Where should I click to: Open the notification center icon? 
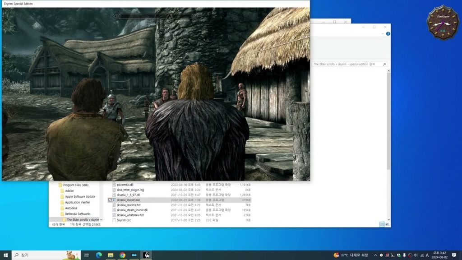click(x=454, y=255)
